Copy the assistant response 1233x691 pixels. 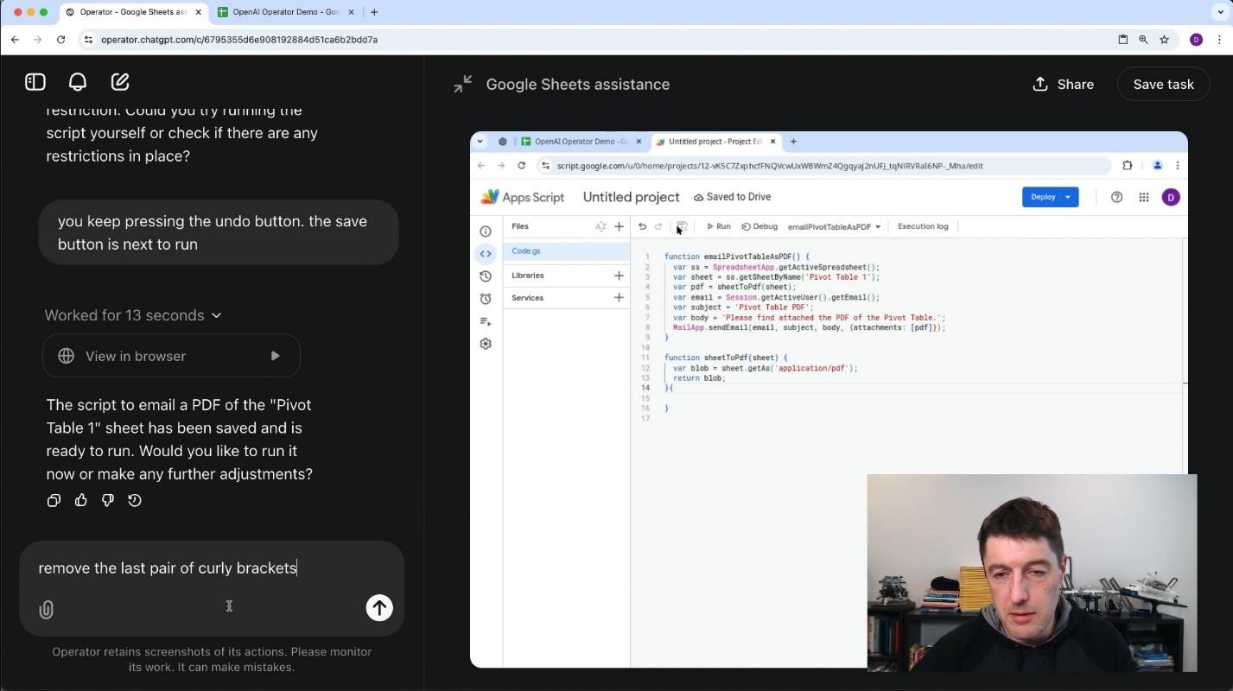(54, 500)
